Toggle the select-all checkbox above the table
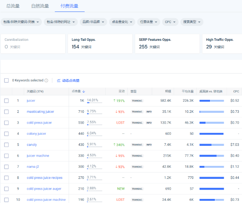The height and width of the screenshot is (203, 242). point(6,80)
